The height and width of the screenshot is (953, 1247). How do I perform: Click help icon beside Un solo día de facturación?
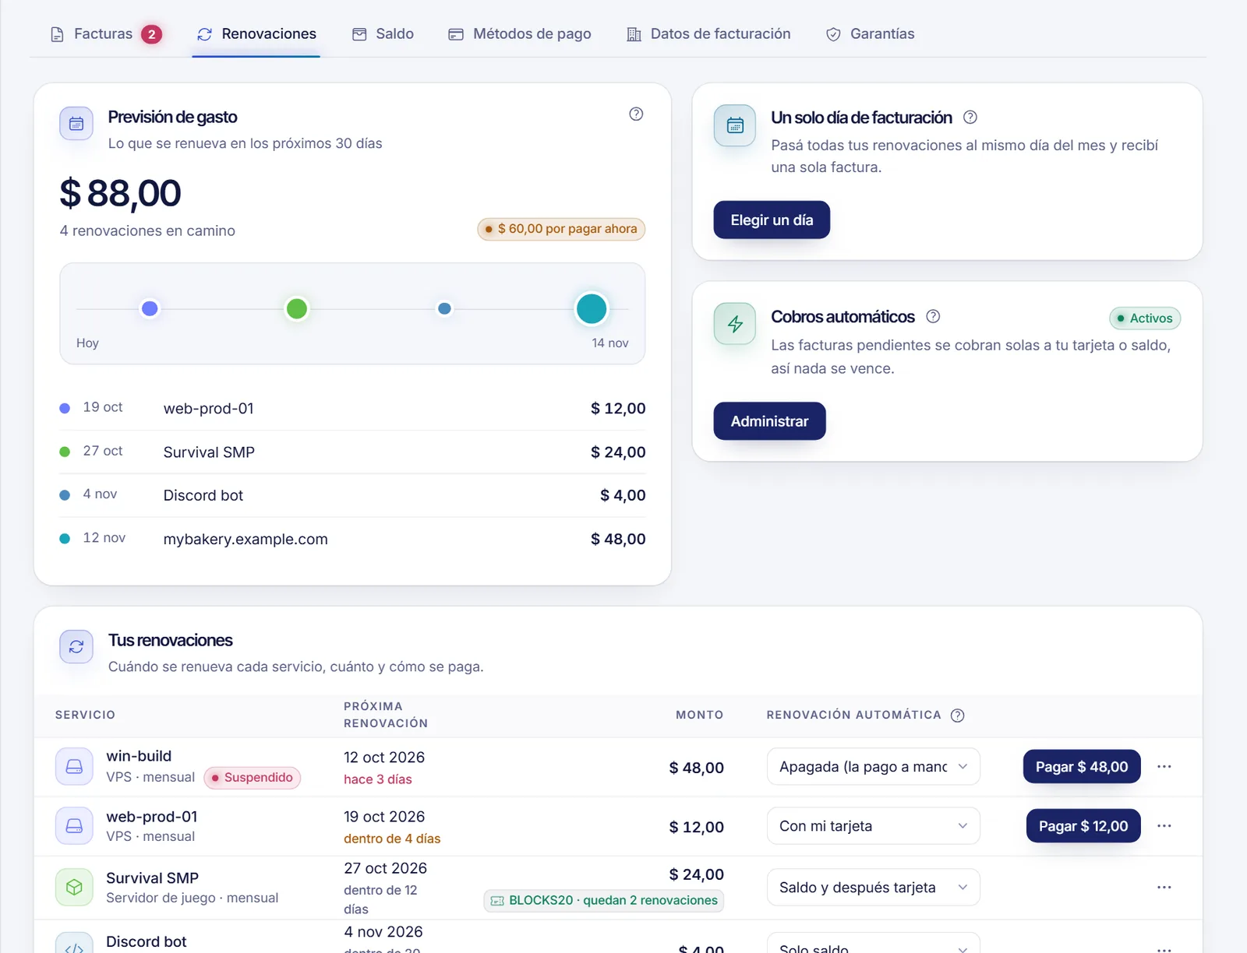pos(970,118)
